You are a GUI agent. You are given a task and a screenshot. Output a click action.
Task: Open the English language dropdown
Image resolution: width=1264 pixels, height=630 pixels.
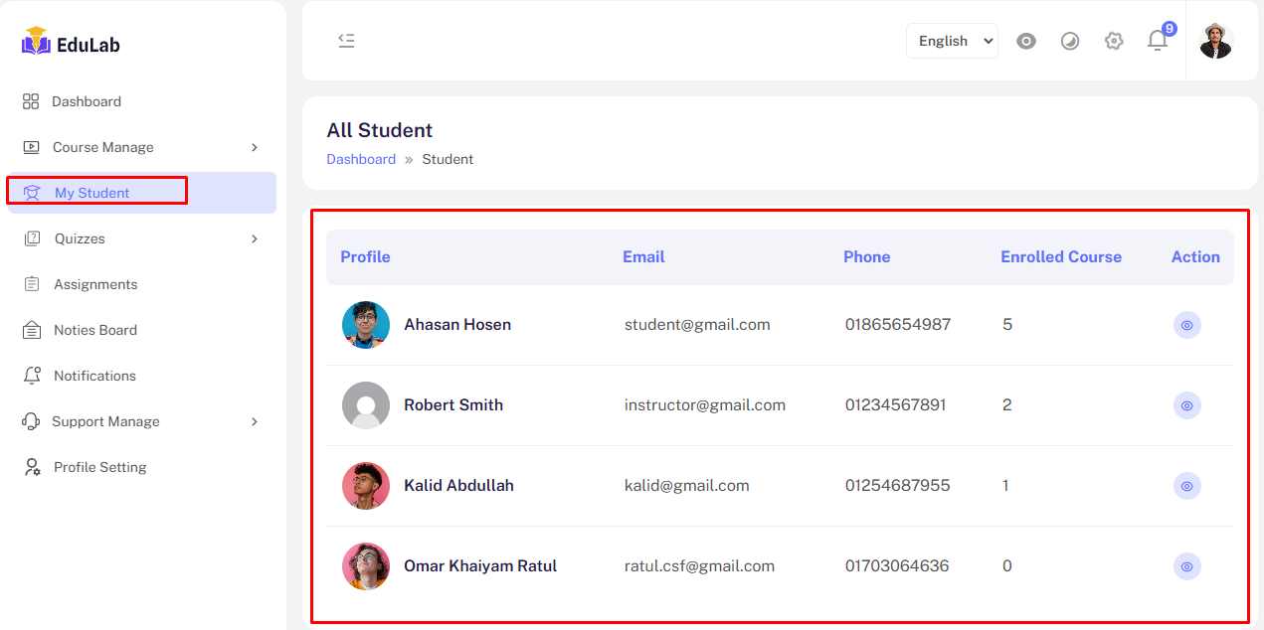coord(952,41)
